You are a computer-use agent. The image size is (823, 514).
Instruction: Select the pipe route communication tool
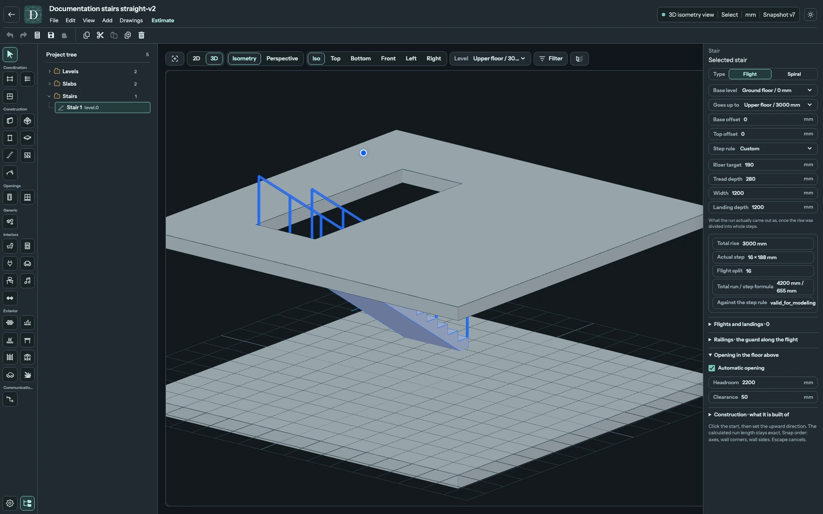(x=10, y=399)
